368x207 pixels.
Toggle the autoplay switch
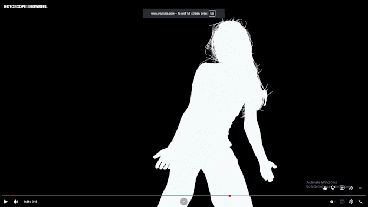coord(333,202)
